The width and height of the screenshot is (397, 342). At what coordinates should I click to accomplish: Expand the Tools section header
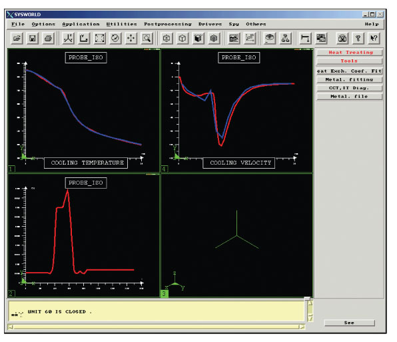click(350, 61)
